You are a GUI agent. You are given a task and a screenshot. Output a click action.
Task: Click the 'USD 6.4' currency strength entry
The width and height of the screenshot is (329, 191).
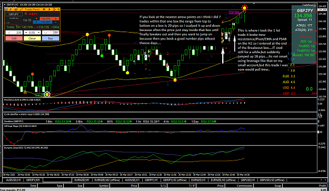coord(288,88)
